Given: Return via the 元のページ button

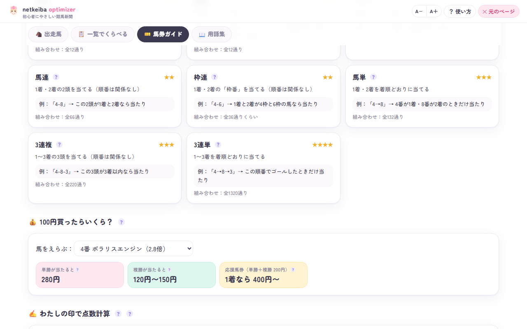Looking at the screenshot, I should coord(499,11).
